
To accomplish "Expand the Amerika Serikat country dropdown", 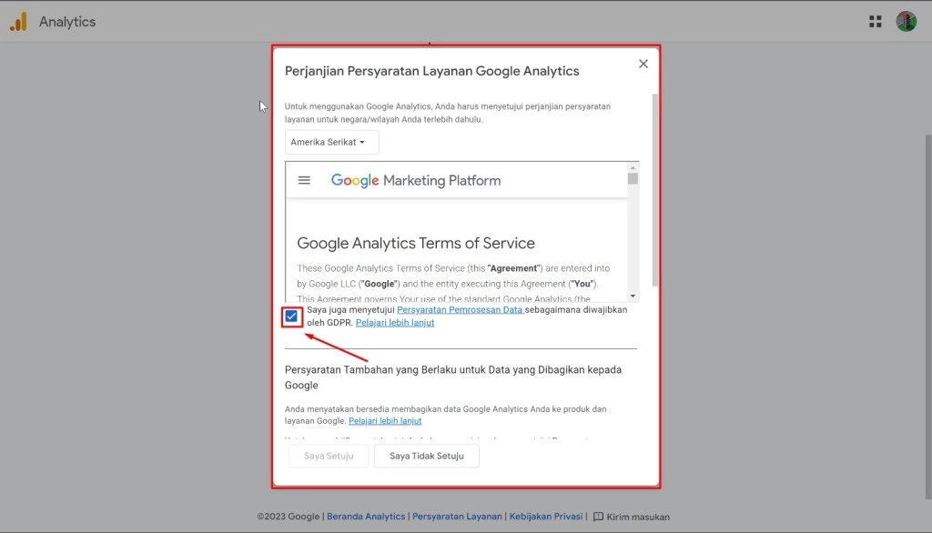I will click(331, 142).
